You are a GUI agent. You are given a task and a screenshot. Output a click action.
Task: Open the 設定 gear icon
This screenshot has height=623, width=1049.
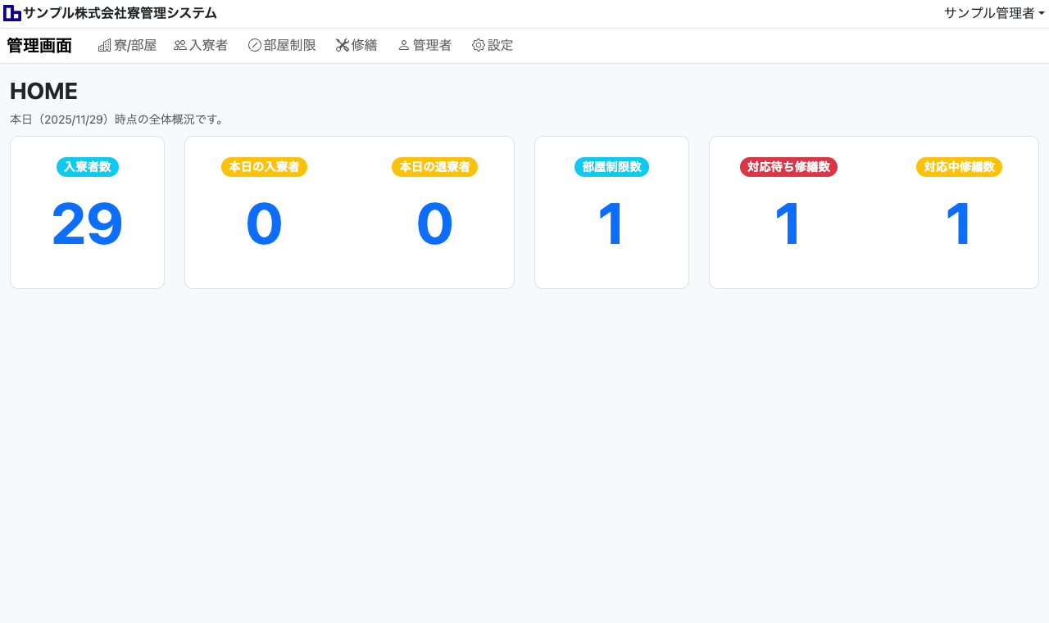(x=477, y=45)
